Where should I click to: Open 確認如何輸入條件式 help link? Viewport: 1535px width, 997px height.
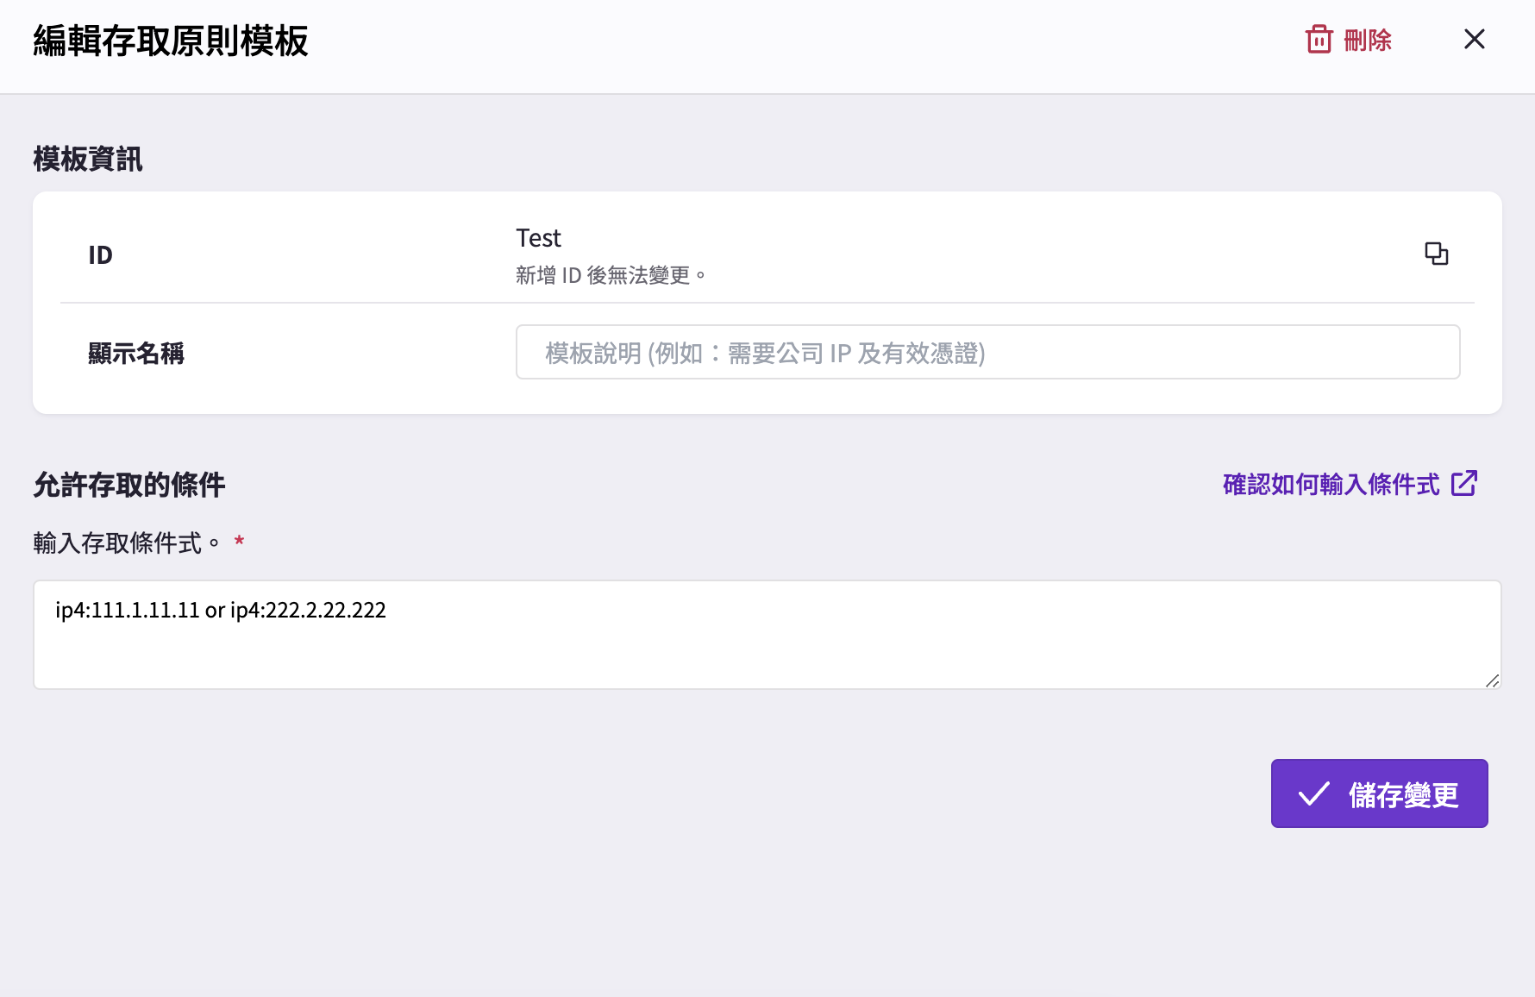click(1350, 484)
